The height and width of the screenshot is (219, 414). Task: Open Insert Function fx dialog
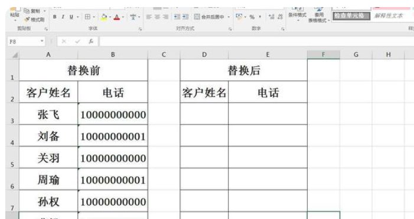[91, 41]
